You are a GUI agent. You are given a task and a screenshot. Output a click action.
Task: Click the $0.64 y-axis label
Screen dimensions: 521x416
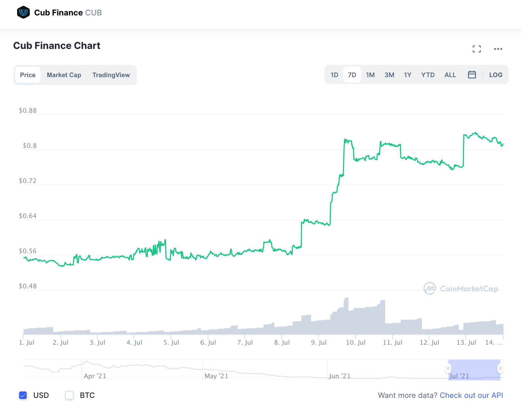point(28,216)
